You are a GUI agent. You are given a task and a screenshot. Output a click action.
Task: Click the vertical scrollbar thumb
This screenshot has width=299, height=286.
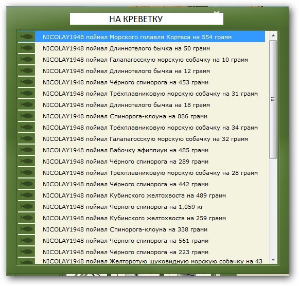click(273, 99)
